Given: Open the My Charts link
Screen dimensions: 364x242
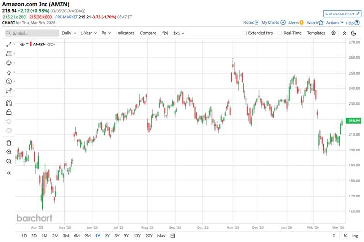Looking at the screenshot, I should (273, 22).
